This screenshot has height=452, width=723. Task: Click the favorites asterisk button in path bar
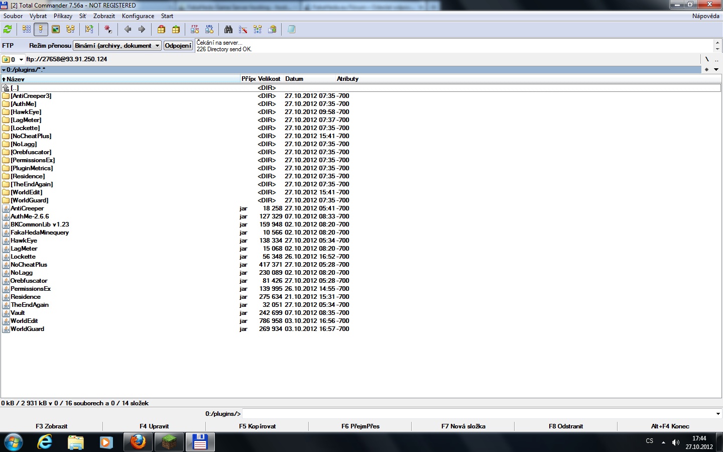[x=706, y=70]
